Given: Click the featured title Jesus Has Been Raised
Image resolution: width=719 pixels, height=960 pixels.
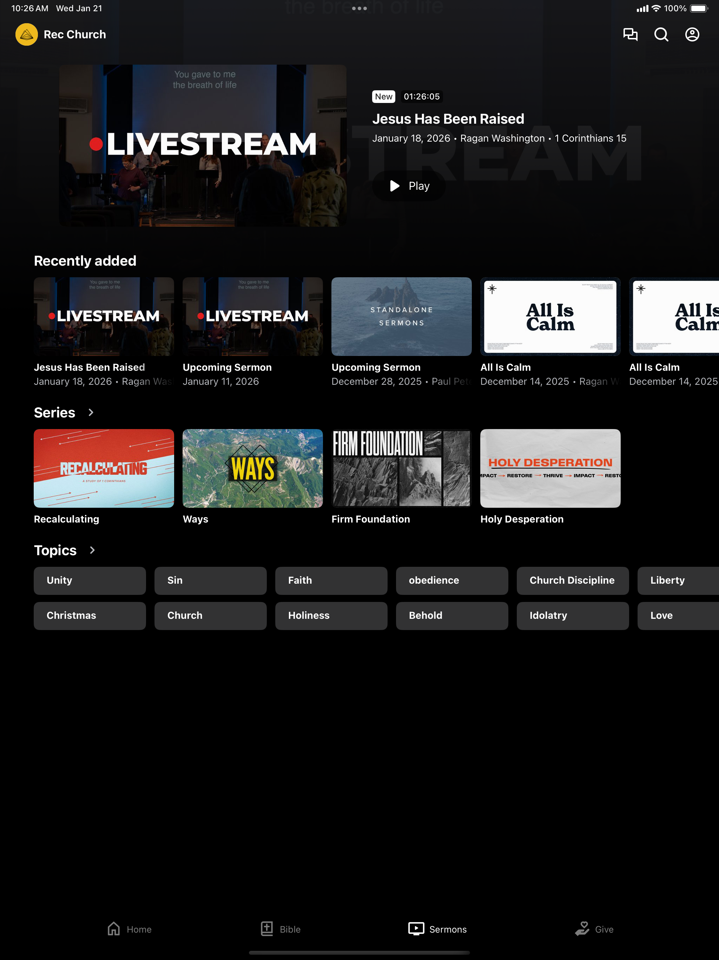Looking at the screenshot, I should point(448,119).
